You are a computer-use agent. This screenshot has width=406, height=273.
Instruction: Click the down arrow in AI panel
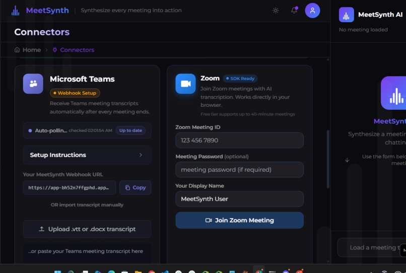point(347,160)
